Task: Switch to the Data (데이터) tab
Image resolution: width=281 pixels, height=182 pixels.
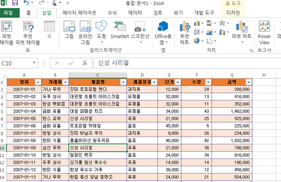Action: click(135, 13)
